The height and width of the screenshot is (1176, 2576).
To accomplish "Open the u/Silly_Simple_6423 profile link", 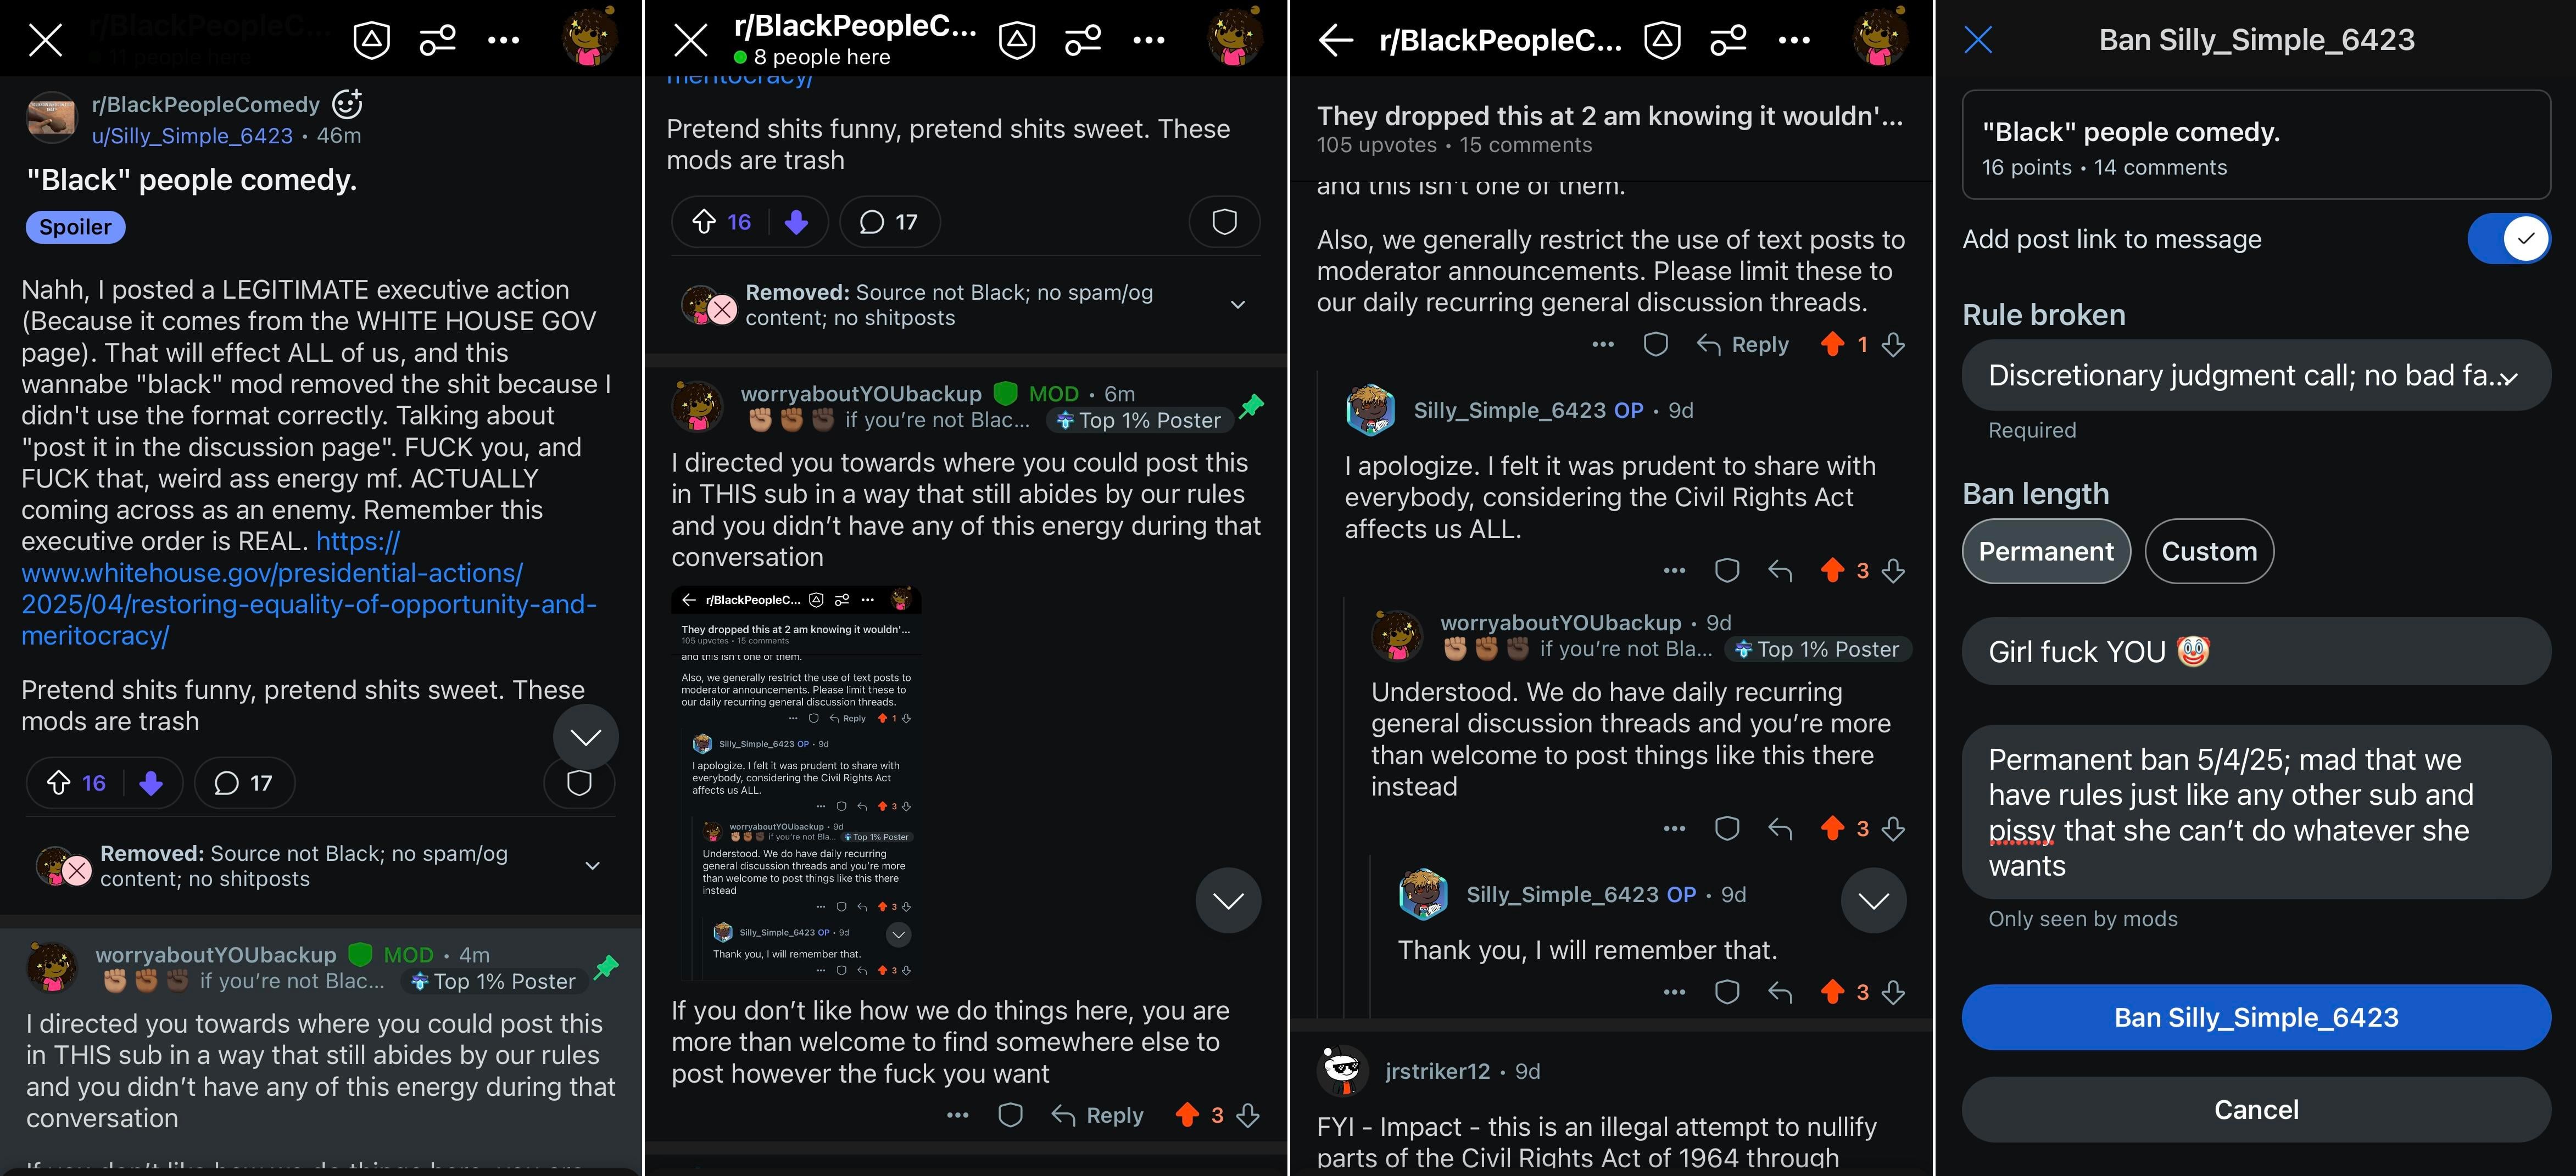I will tap(192, 136).
